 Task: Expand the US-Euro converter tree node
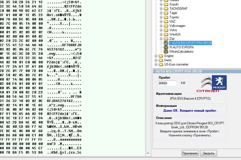(x=156, y=64)
